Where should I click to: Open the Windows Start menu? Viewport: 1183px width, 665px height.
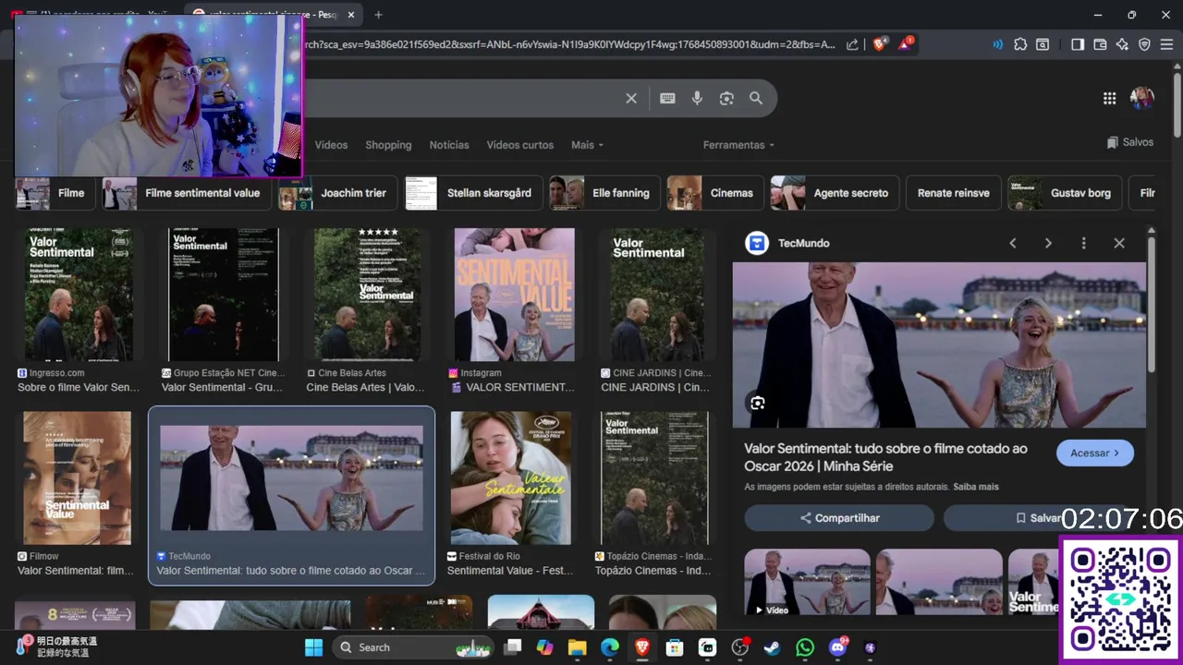click(x=313, y=647)
